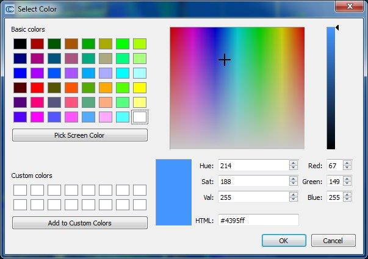Select the navy swatch starting the second row

(x=20, y=59)
